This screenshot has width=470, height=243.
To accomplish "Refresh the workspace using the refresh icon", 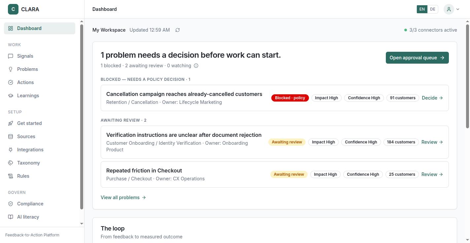I will (x=178, y=30).
